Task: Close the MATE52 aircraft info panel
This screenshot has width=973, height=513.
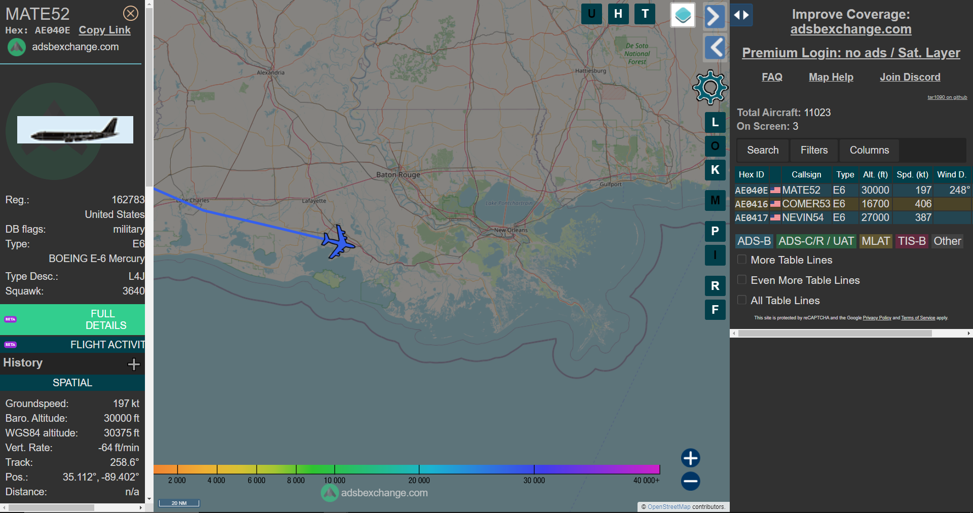Action: coord(131,13)
